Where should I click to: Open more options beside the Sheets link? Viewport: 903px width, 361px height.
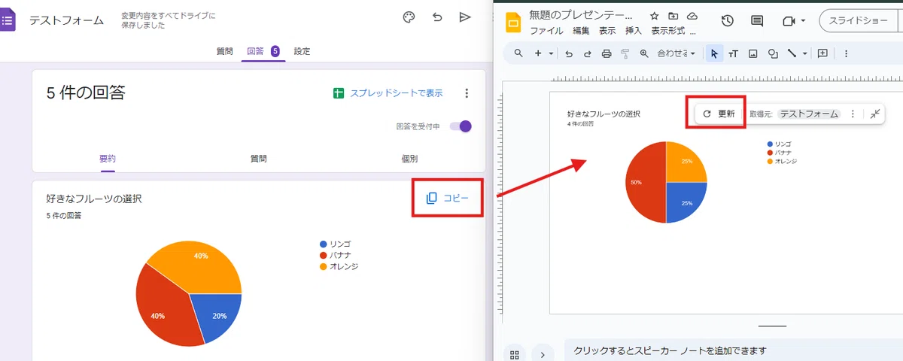[467, 93]
